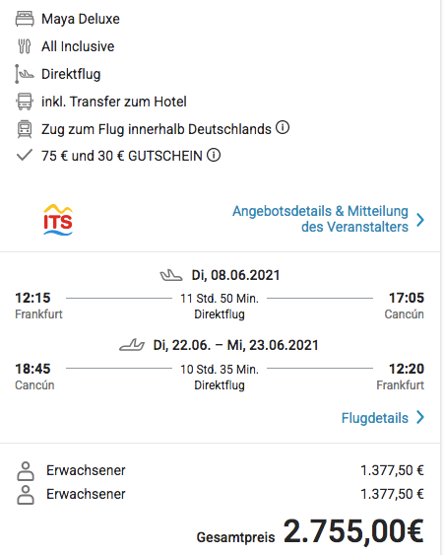Open the Flugdetails link
This screenshot has height=555, width=444.
(x=375, y=418)
